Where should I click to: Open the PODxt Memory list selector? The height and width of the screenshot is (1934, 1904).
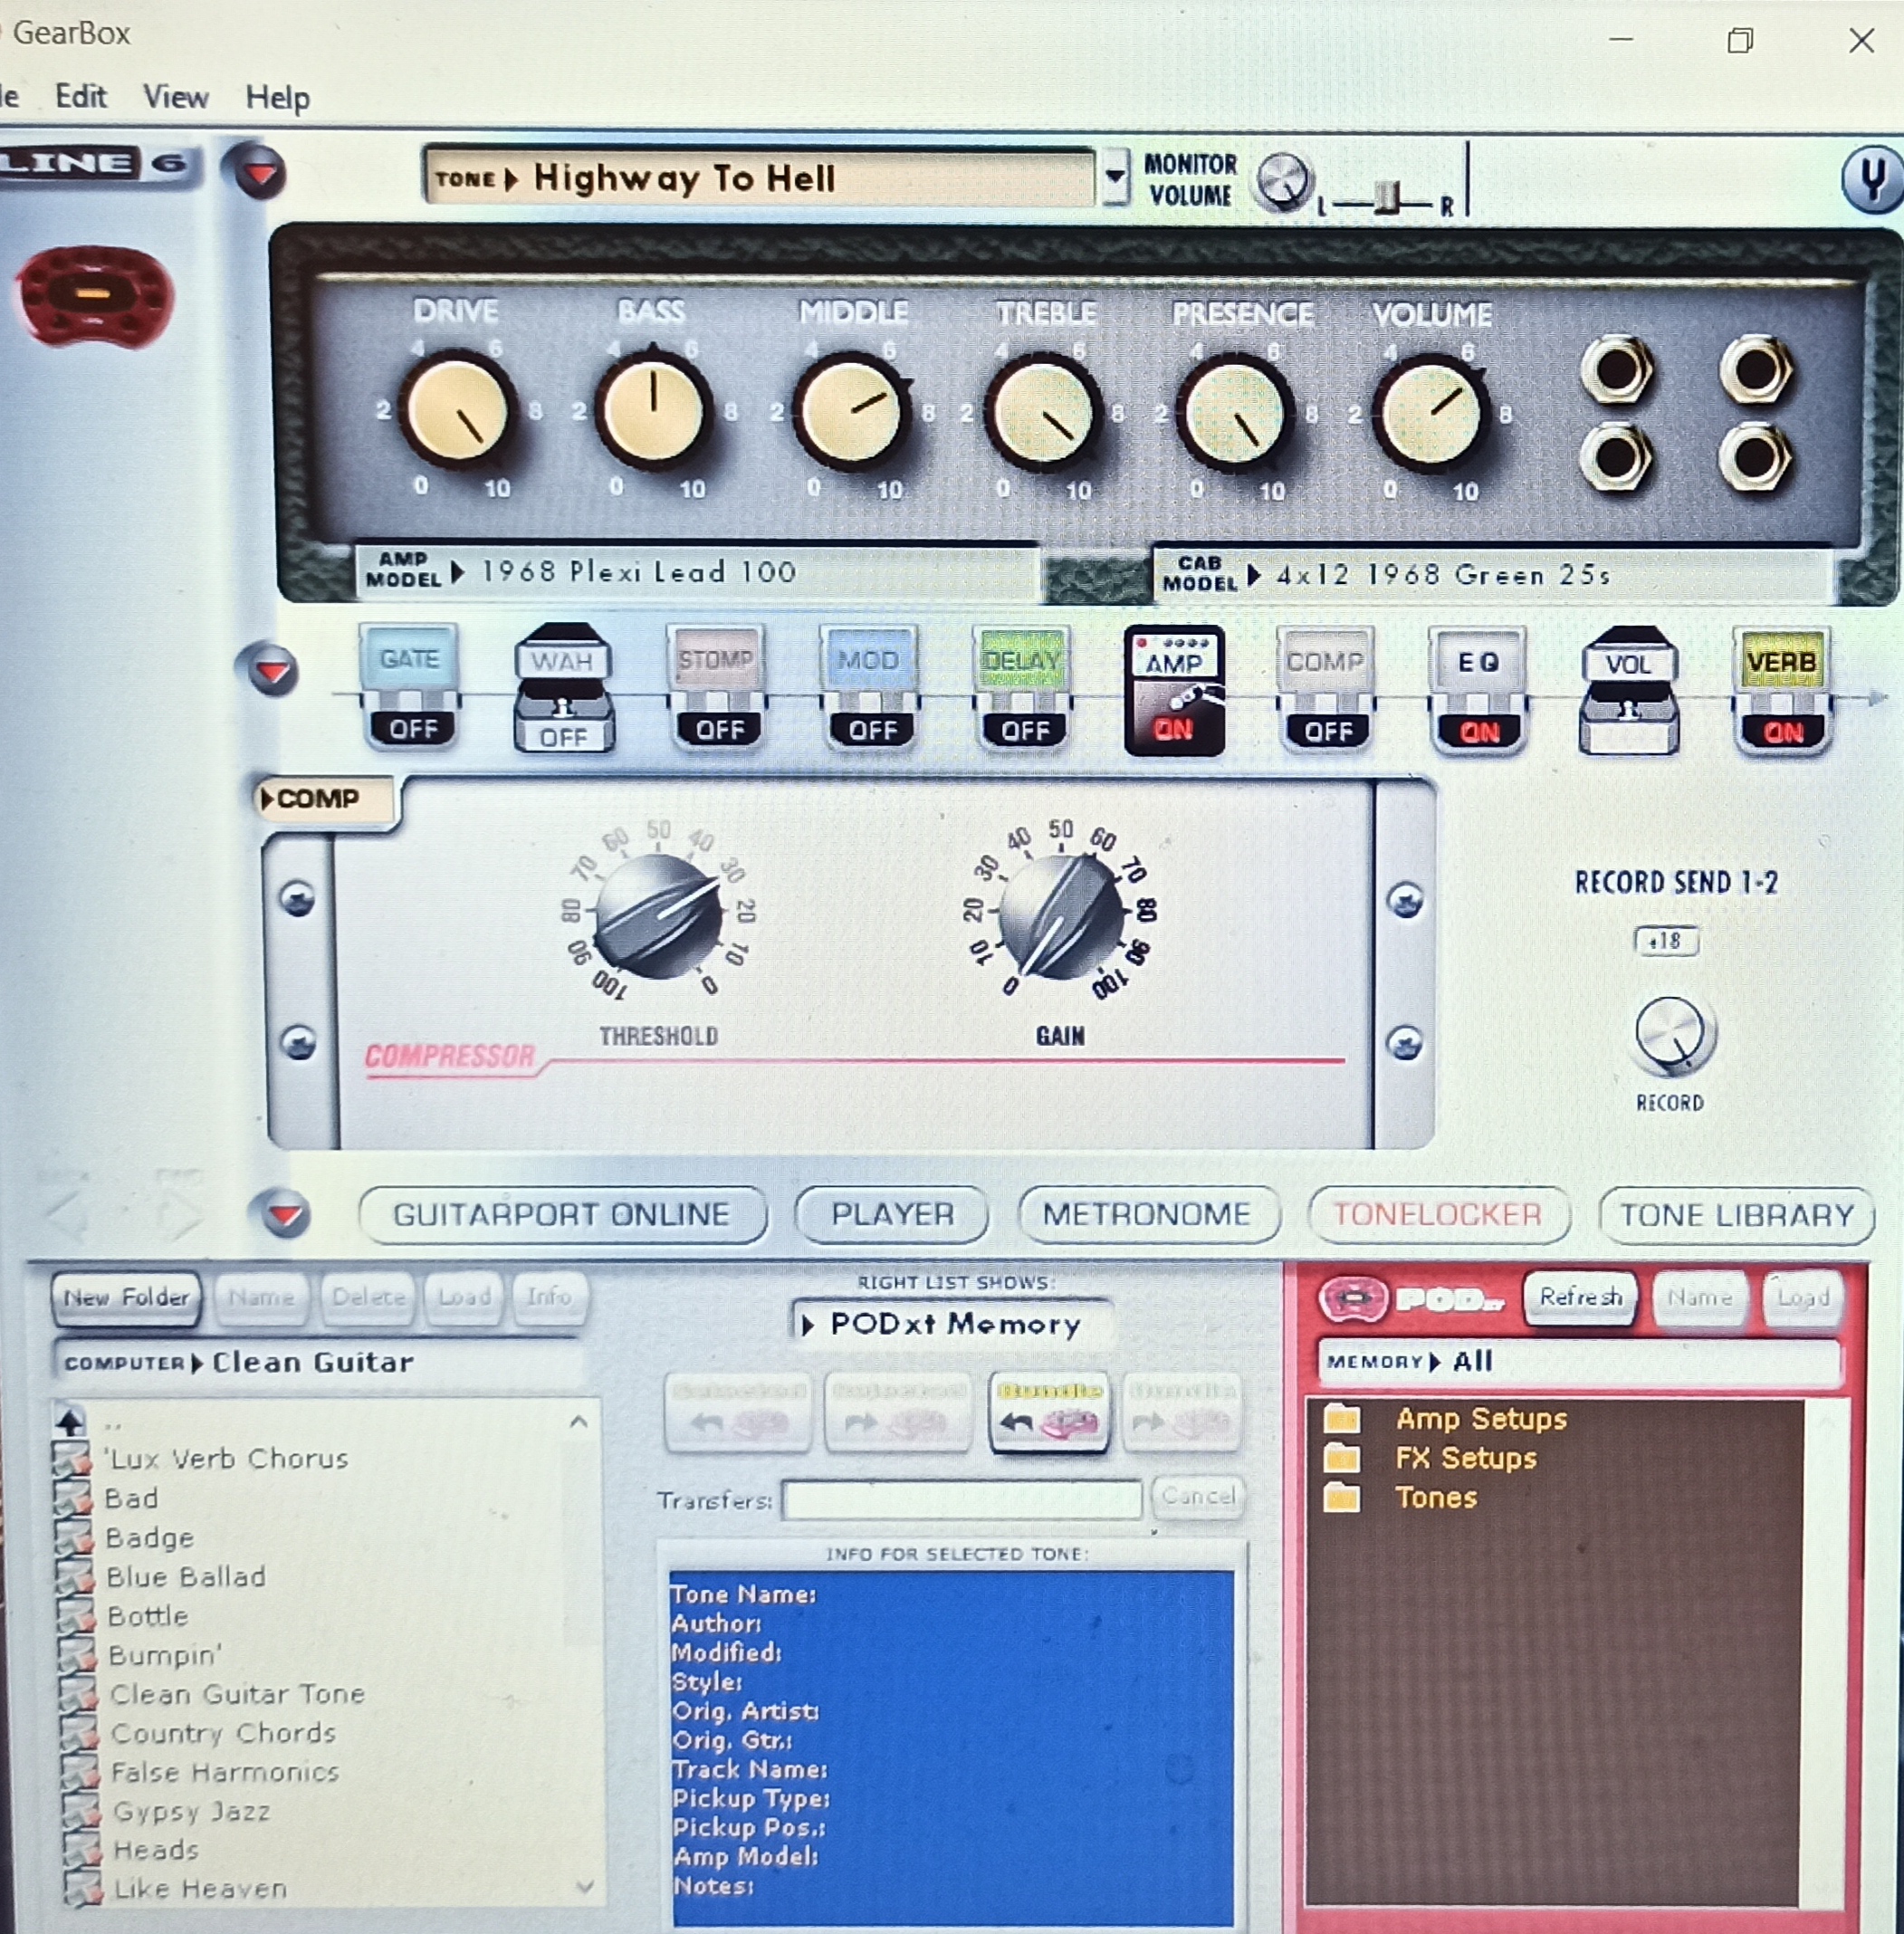(x=953, y=1324)
